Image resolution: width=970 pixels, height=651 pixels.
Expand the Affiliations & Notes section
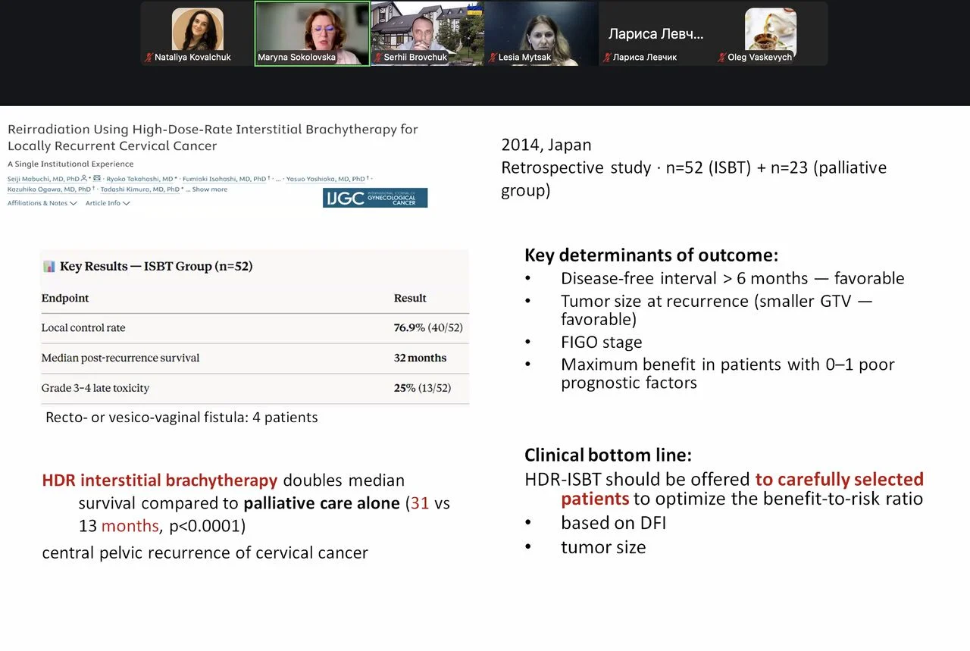tap(42, 203)
